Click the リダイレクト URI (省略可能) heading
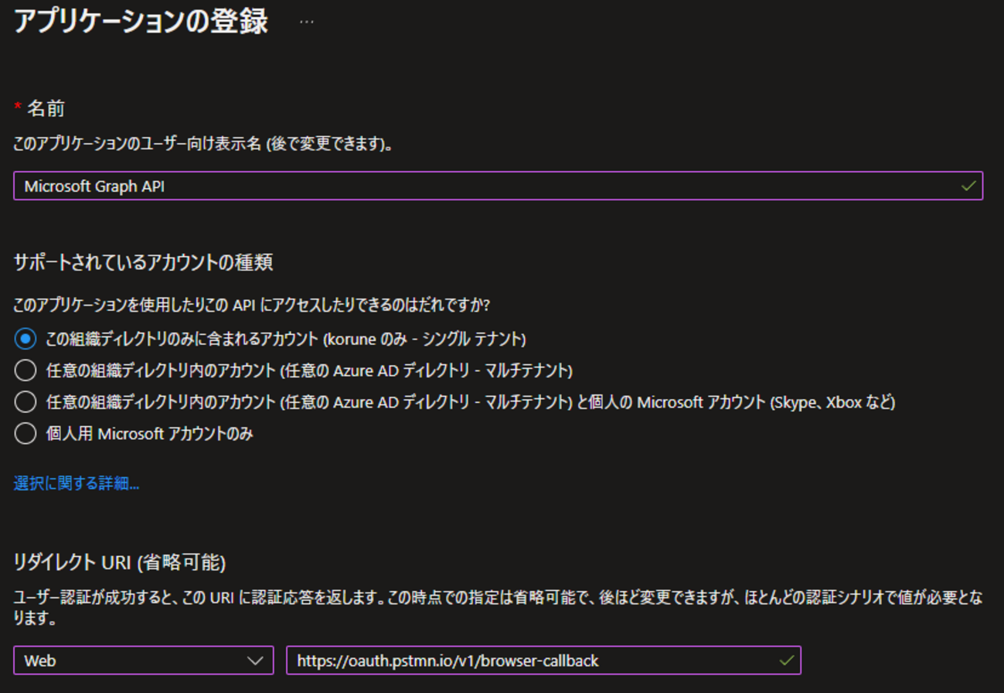The width and height of the screenshot is (1004, 693). [120, 562]
